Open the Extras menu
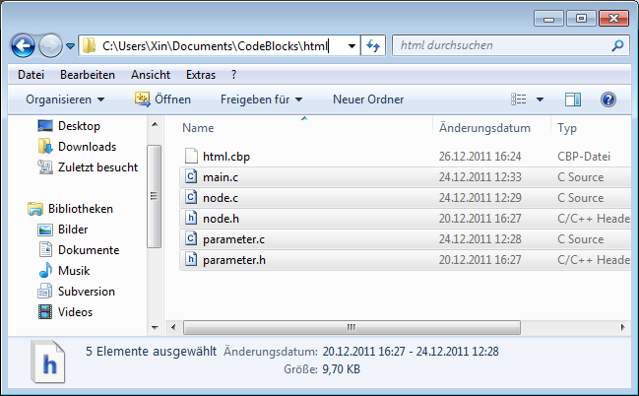The width and height of the screenshot is (639, 396). click(x=200, y=75)
